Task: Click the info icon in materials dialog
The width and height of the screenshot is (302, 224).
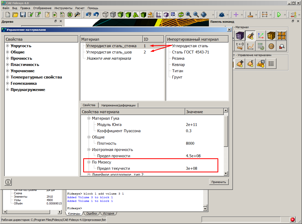Action: pos(8,182)
